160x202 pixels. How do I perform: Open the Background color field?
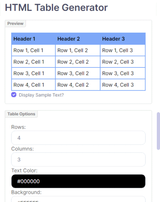click(x=78, y=199)
